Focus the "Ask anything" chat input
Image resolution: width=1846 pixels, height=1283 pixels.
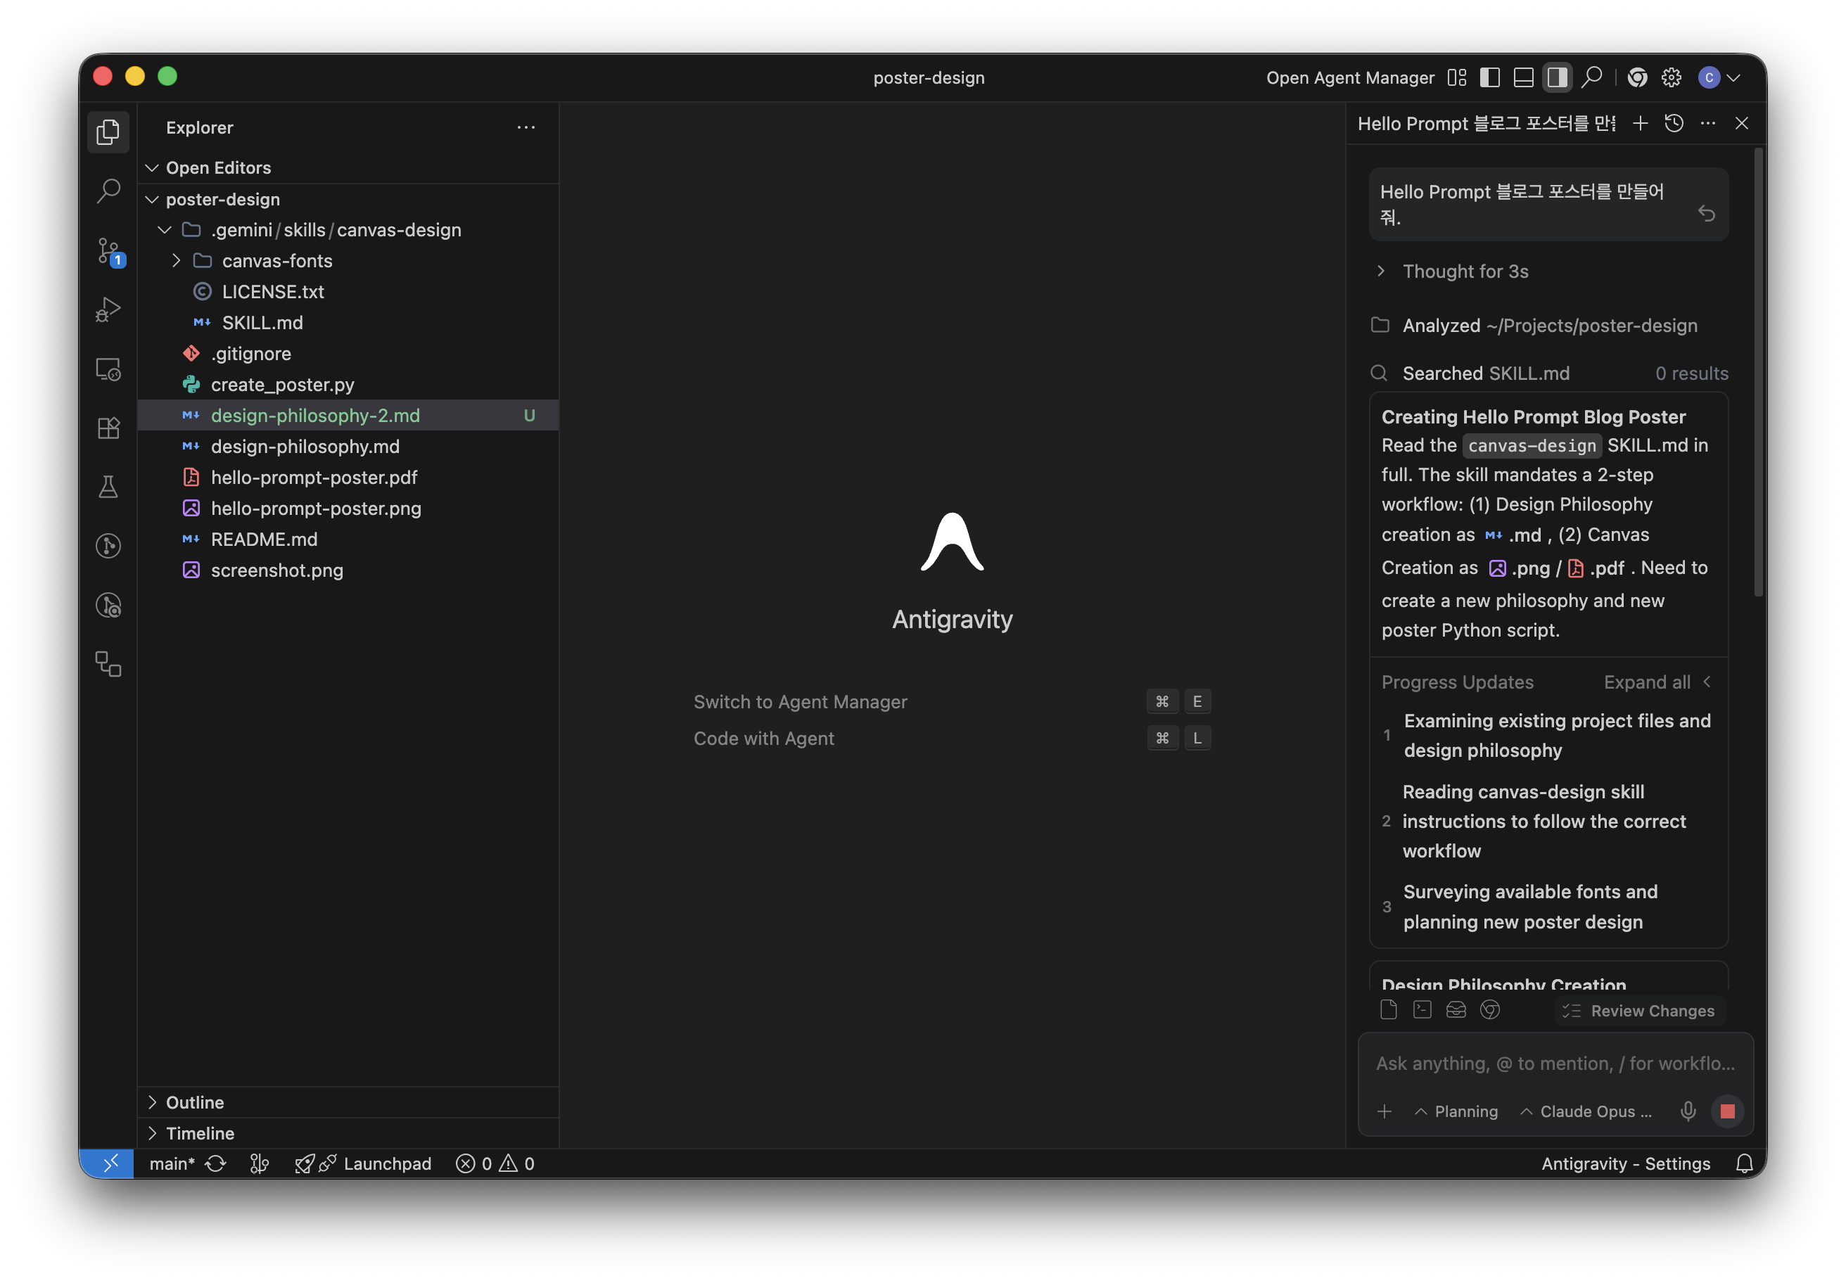coord(1554,1064)
